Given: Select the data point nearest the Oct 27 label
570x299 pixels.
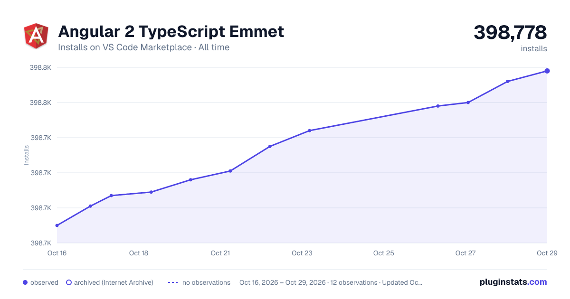Looking at the screenshot, I should [468, 103].
